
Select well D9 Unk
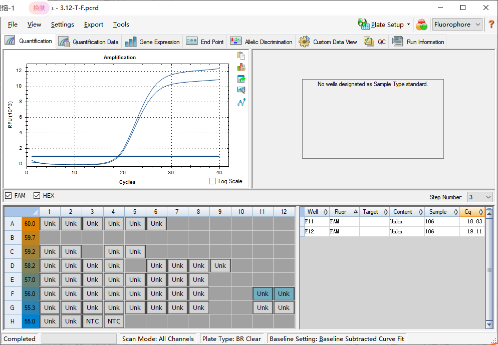[x=220, y=266]
